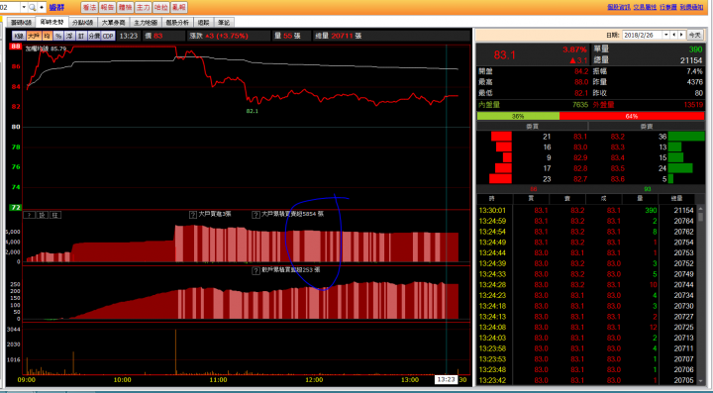Switch to the 個股分析 tab

(177, 22)
